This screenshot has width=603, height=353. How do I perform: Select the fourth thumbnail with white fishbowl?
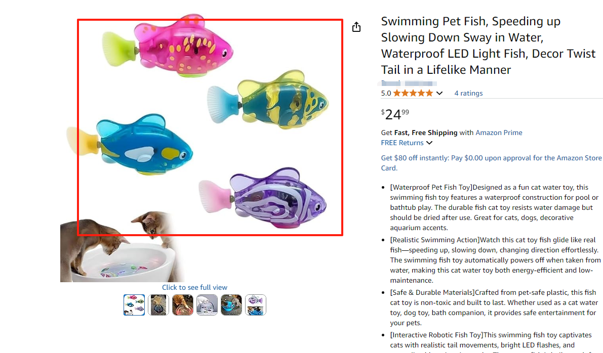(x=207, y=305)
